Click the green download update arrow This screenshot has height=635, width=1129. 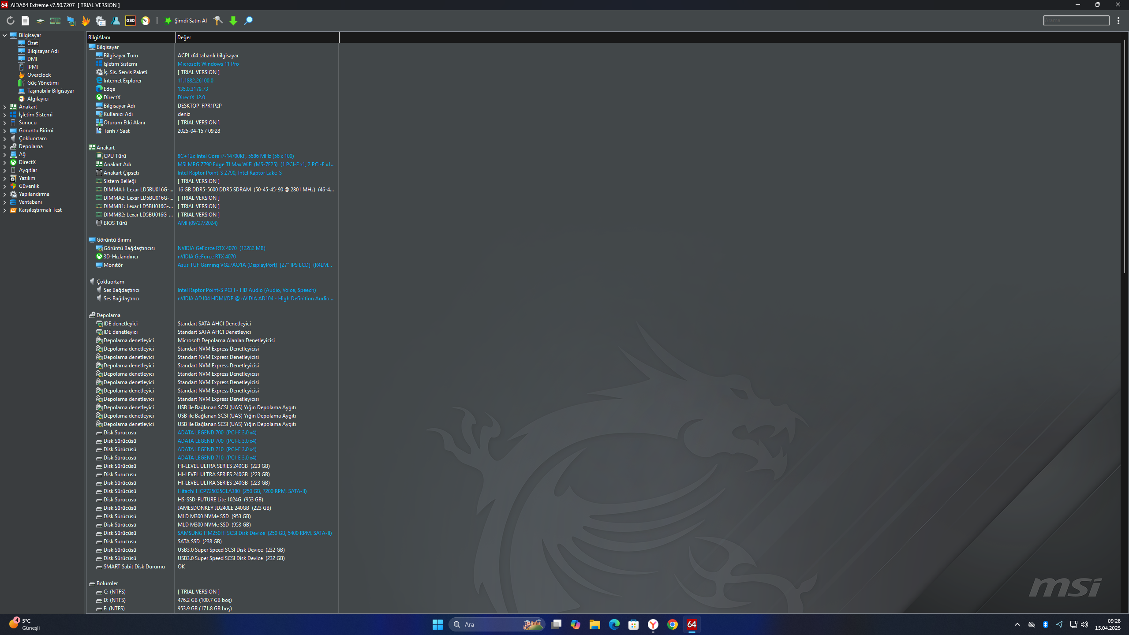coord(233,21)
